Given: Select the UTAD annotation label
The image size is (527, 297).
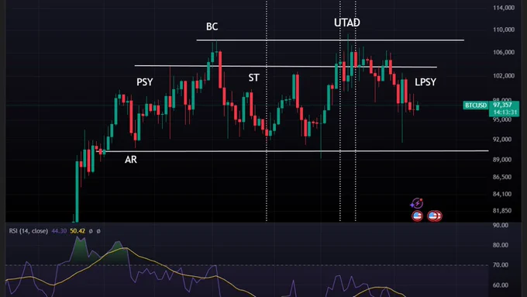Looking at the screenshot, I should [347, 22].
